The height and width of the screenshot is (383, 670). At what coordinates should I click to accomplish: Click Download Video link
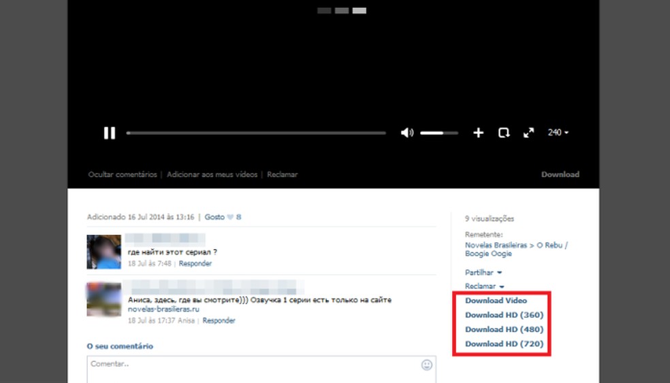tap(496, 301)
